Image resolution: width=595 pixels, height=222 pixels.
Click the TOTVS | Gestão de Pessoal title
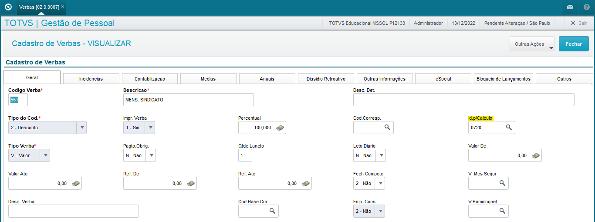tap(60, 23)
